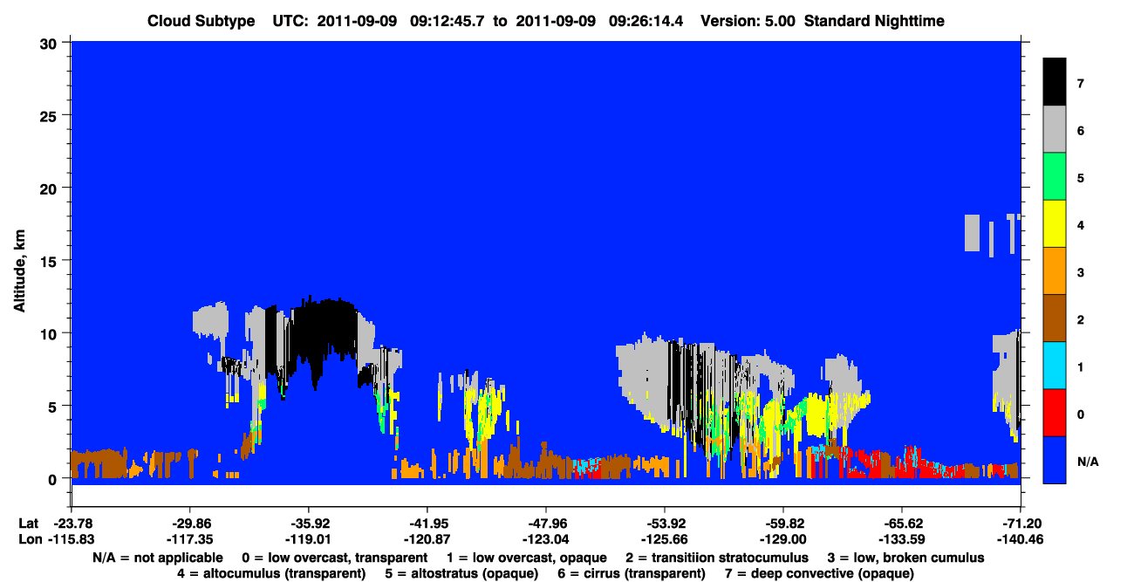The height and width of the screenshot is (582, 1134).
Task: Click latitude value -23.78
Action: click(x=71, y=524)
